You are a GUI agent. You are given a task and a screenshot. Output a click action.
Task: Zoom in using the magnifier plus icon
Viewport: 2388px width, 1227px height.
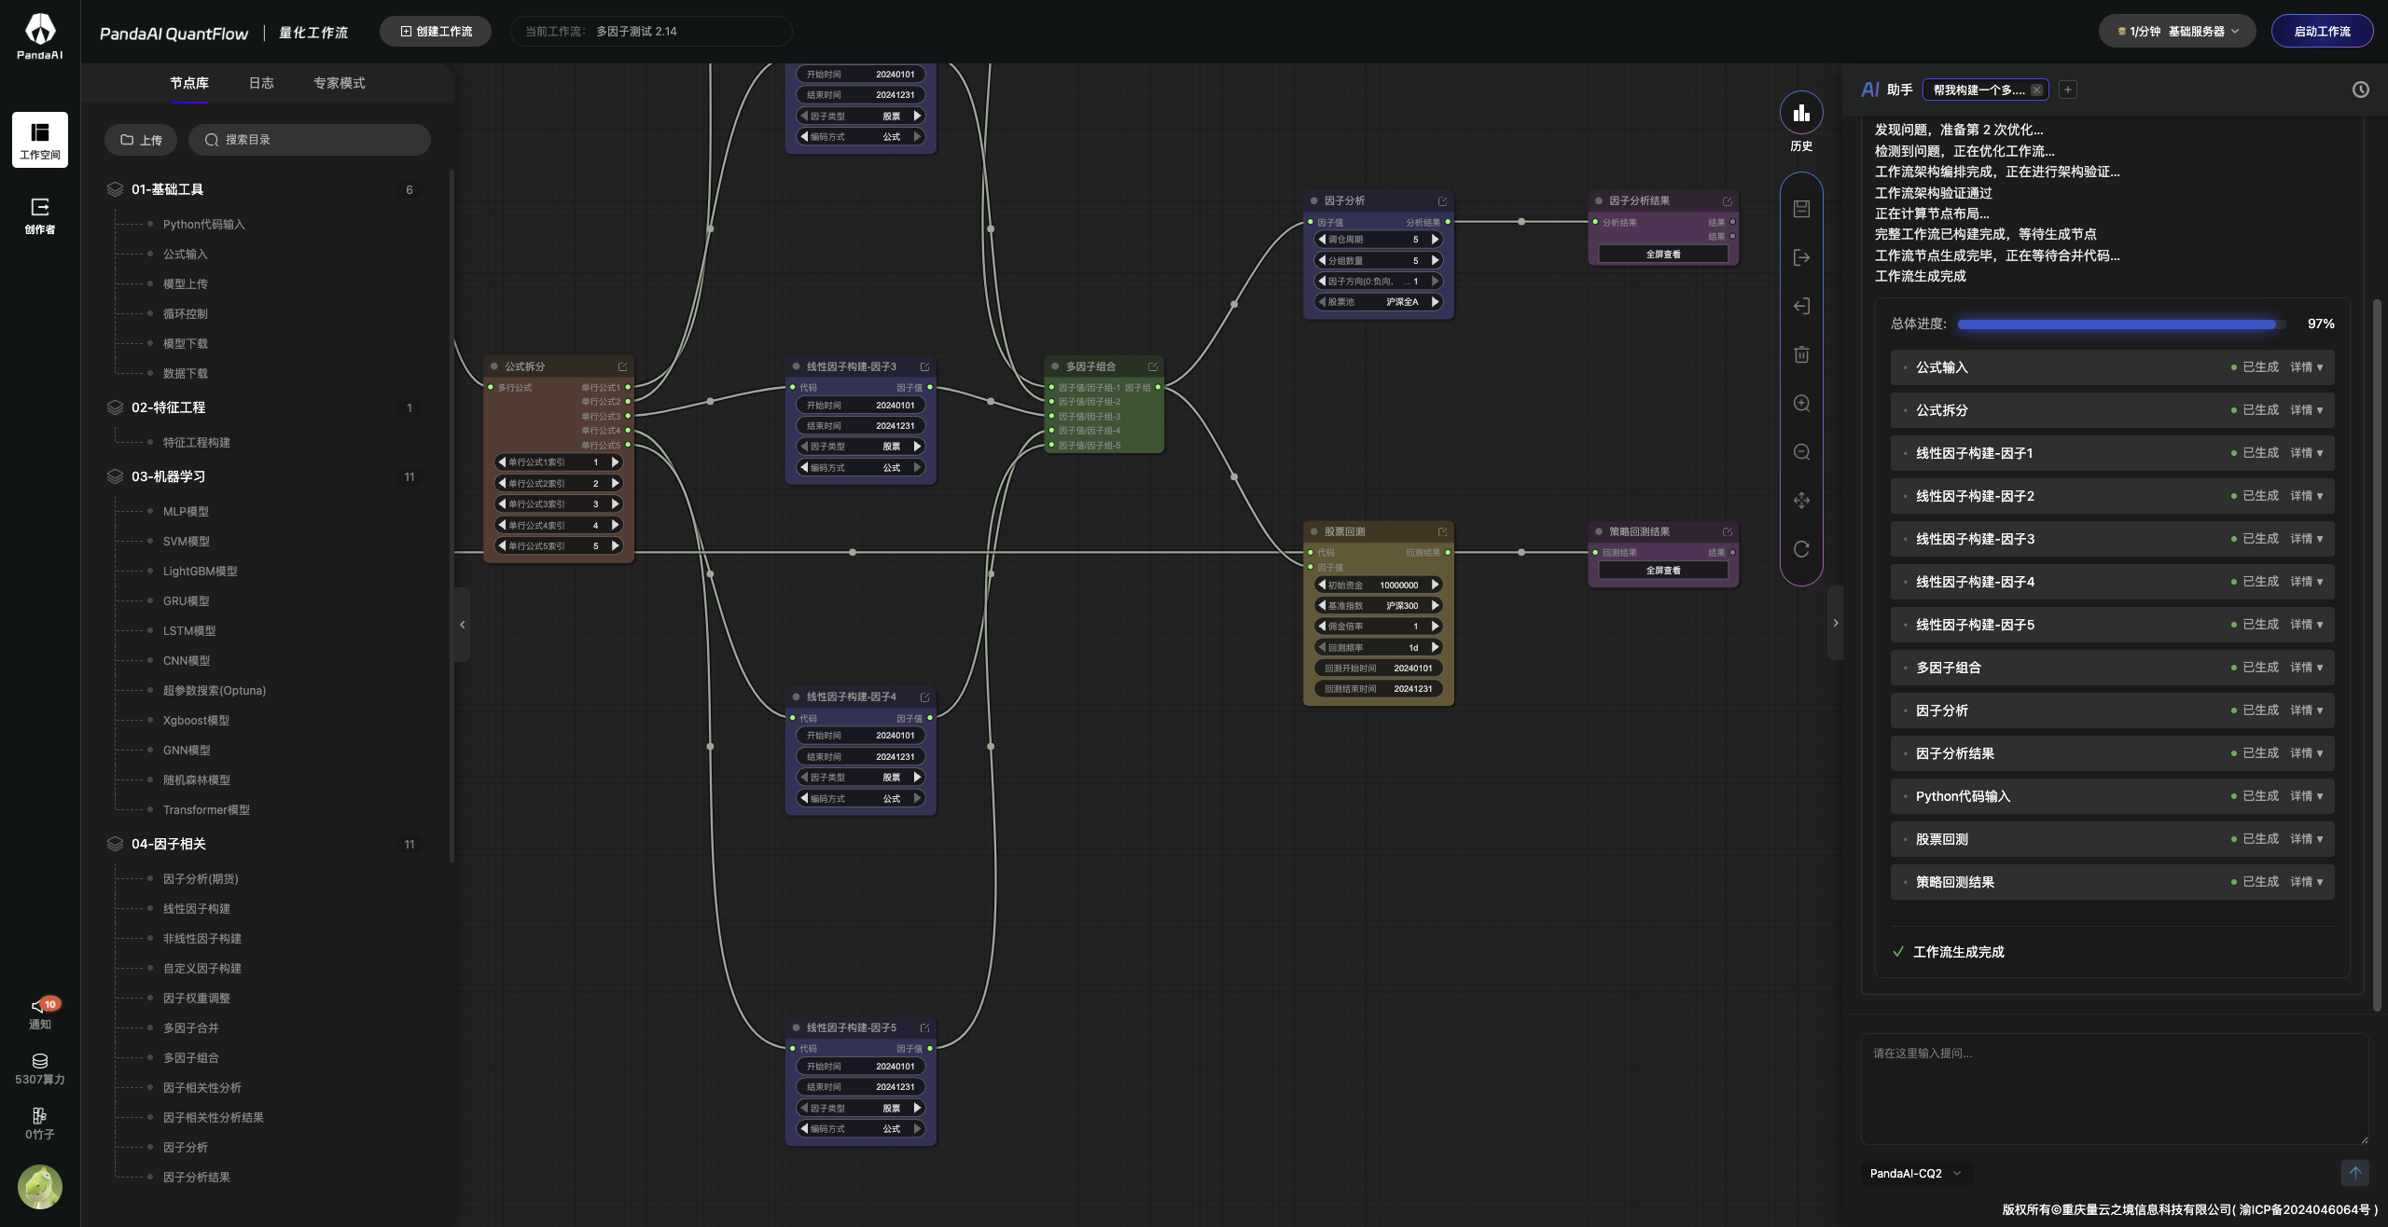tap(1801, 403)
